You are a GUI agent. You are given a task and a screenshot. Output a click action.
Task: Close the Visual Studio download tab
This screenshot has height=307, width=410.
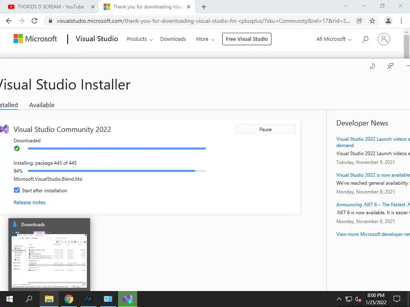[x=189, y=7]
